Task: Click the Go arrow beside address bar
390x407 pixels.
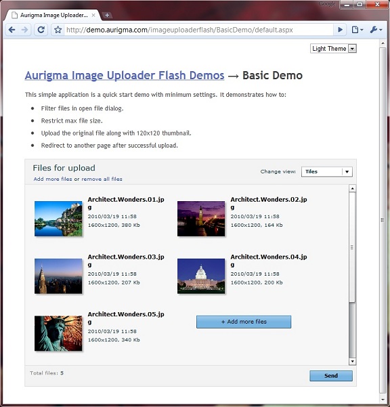Action: pyautogui.click(x=340, y=30)
